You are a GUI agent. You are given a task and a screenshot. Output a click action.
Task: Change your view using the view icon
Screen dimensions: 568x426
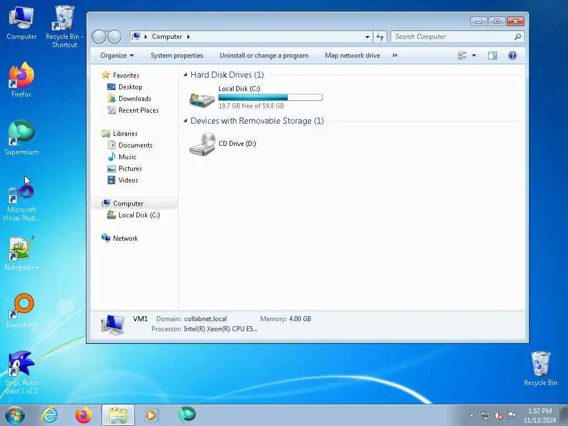pyautogui.click(x=462, y=55)
